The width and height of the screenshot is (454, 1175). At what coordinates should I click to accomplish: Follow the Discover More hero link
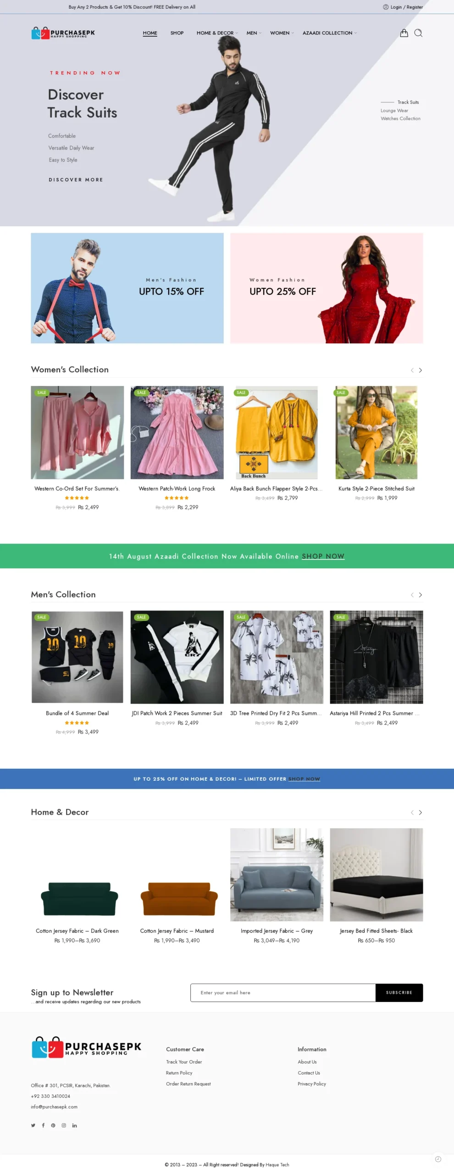pyautogui.click(x=76, y=180)
